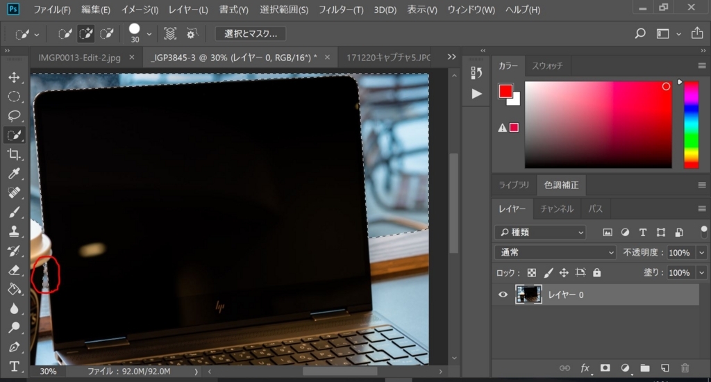Open tool preset picker dropdown
Viewport: 711px width, 382px height.
tap(37, 35)
